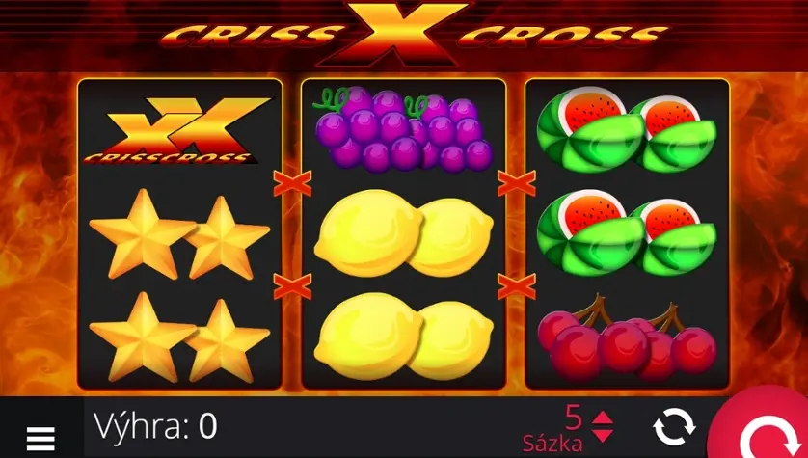Click the red spin button
This screenshot has height=458, width=808.
click(x=760, y=423)
